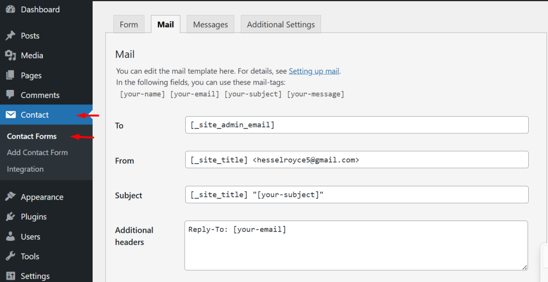
Task: Select the Mail tab
Action: (166, 24)
